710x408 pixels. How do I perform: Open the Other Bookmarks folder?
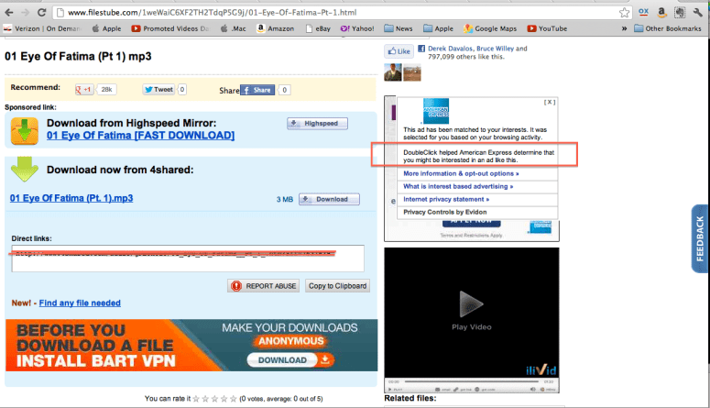(x=669, y=29)
